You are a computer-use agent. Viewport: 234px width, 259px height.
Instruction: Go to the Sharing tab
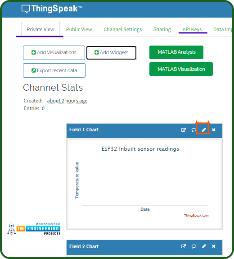click(162, 29)
